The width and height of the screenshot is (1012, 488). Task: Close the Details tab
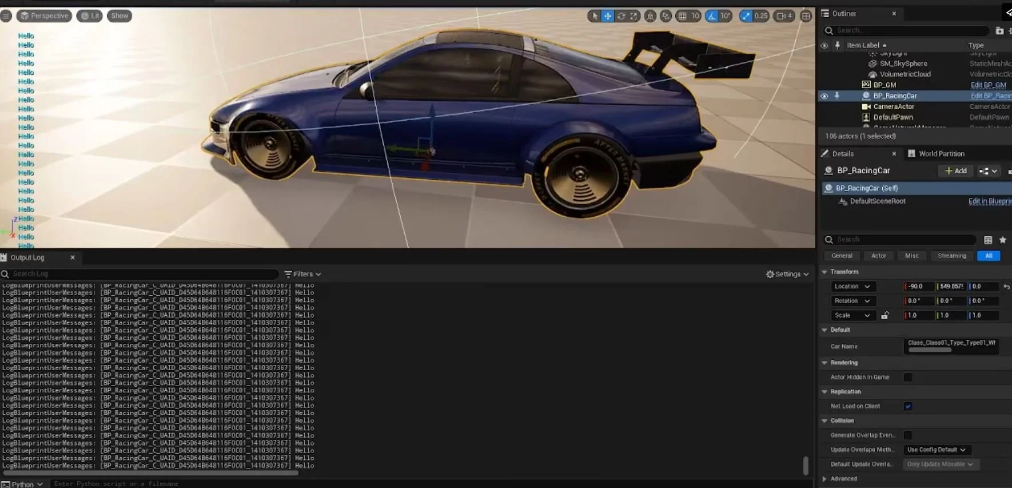coord(894,154)
